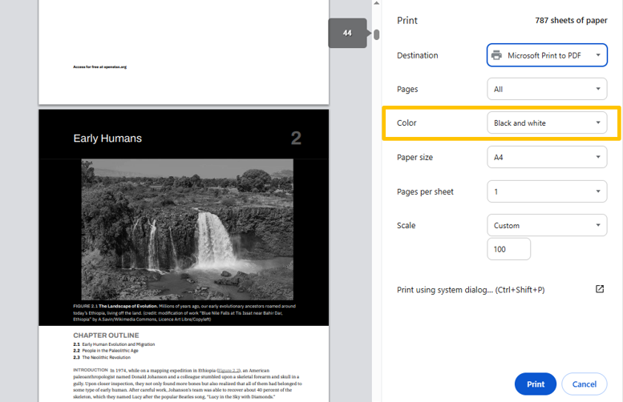
Task: Click the external link icon for system dialog
Action: click(x=600, y=289)
